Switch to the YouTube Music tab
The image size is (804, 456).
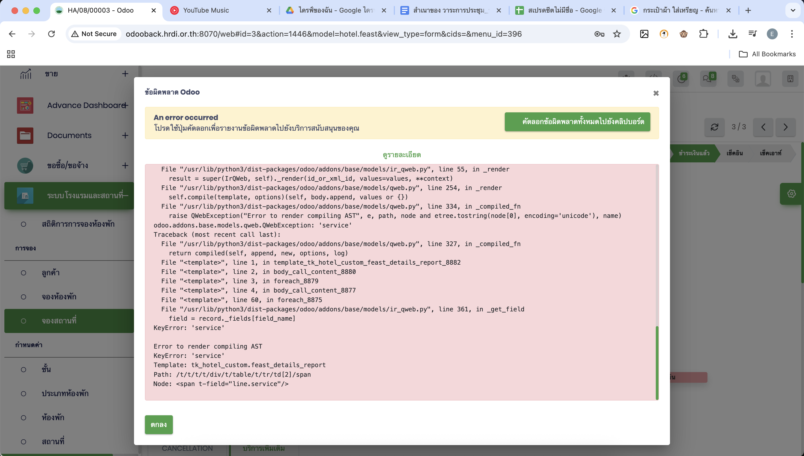[206, 10]
